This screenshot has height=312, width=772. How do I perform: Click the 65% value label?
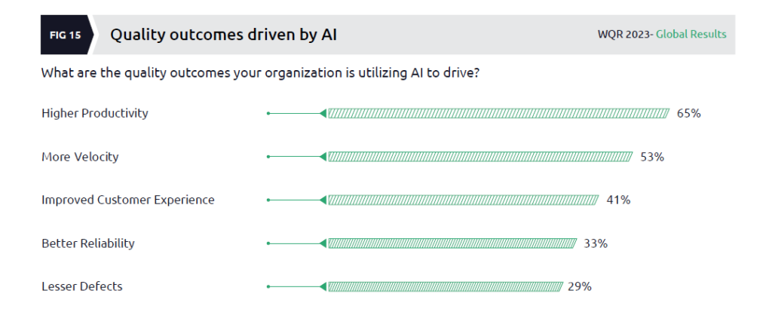point(689,114)
